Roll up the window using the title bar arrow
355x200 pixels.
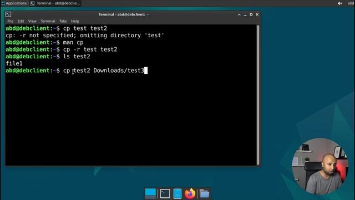[239, 14]
